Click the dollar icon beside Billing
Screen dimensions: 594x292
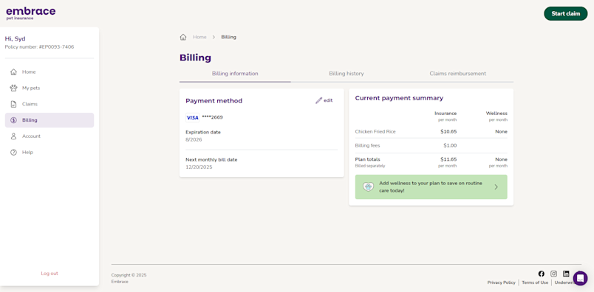tap(13, 120)
